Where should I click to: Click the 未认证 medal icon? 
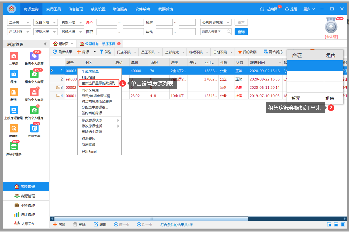pyautogui.click(x=331, y=26)
